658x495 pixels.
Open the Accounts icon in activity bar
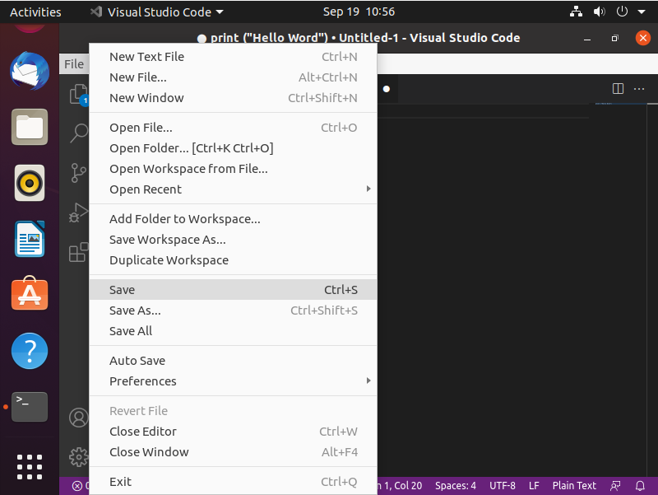click(x=78, y=418)
